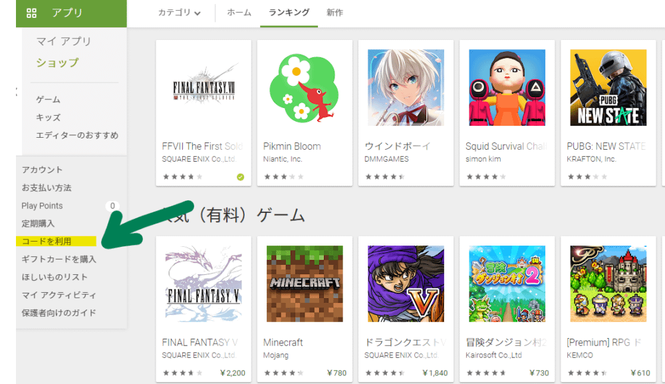Viewport: 665px width, 384px height.
Task: Select ゲーム in the sidebar
Action: (48, 100)
